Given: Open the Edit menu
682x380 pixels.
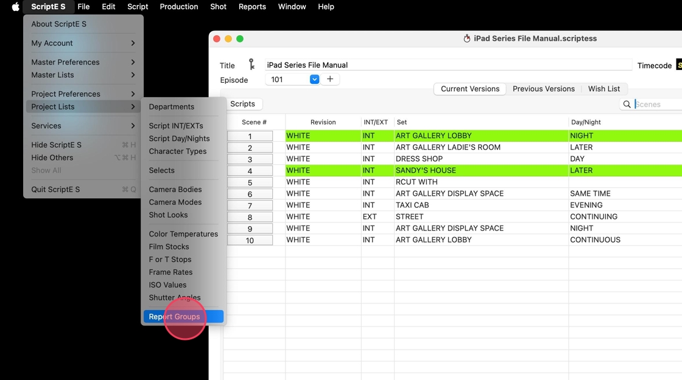Looking at the screenshot, I should [108, 7].
